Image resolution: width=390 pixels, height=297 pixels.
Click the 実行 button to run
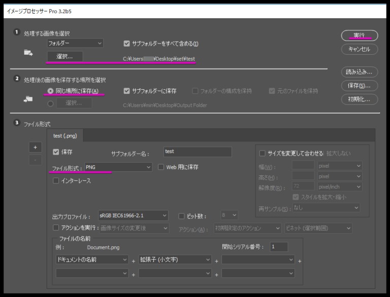tap(359, 35)
